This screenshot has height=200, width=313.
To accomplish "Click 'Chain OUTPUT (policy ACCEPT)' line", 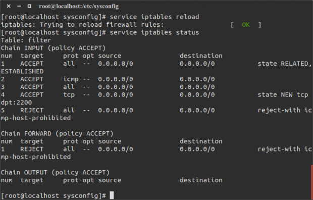I will [x=55, y=172].
